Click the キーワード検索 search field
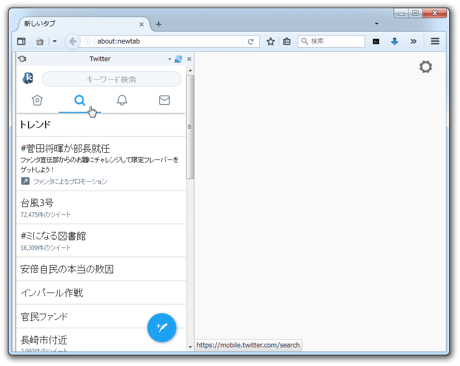 coord(111,79)
